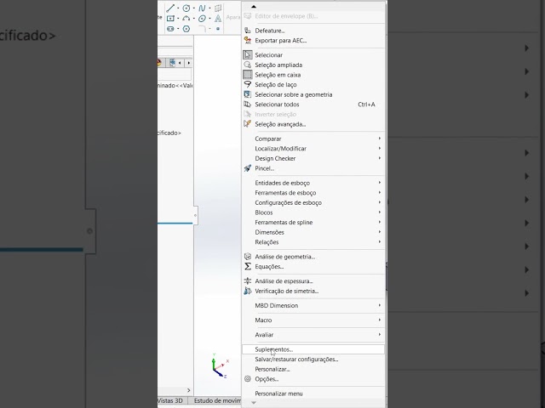Click manager tabs left arrow
Image resolution: width=545 pixels, height=408 pixels.
[x=180, y=63]
